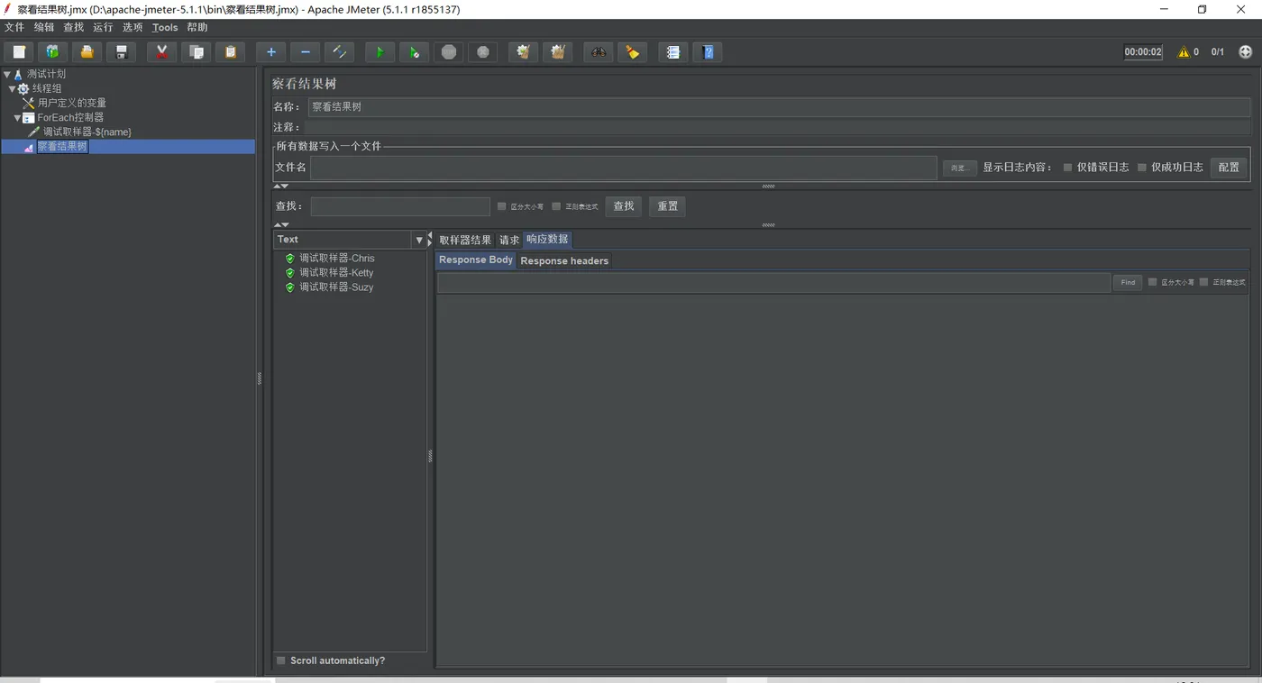This screenshot has width=1262, height=683.
Task: Switch to 取样器结果 tab
Action: point(465,240)
